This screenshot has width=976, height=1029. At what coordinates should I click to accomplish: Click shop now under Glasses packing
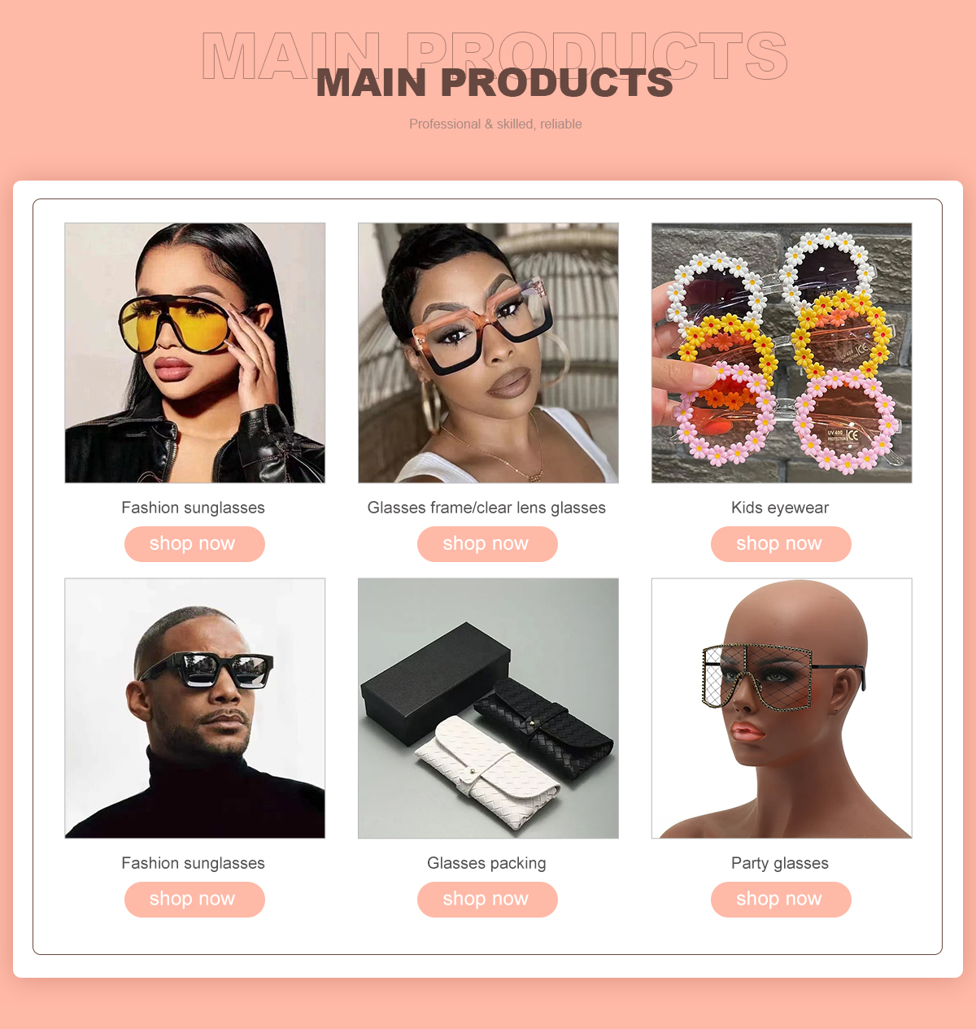[487, 900]
